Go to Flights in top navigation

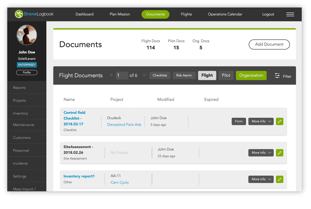pyautogui.click(x=186, y=14)
